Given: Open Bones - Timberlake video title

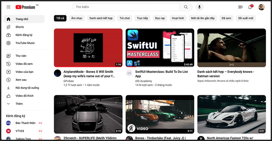Looking at the screenshot, I should pyautogui.click(x=160, y=138).
